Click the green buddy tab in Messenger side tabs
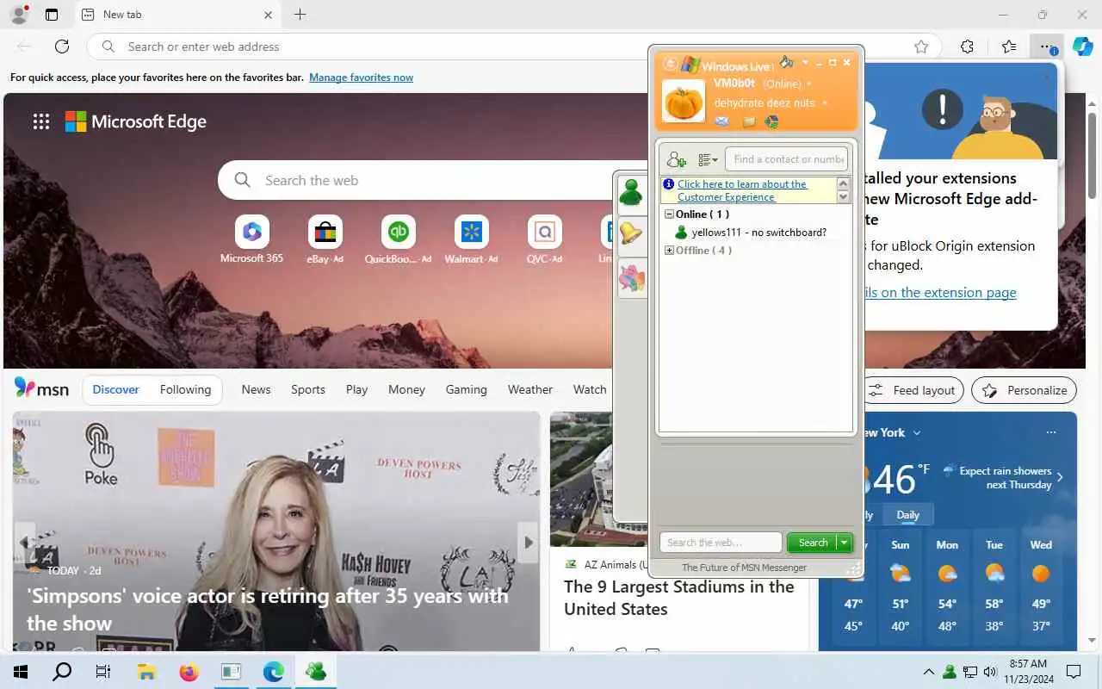Viewport: 1102px width, 689px height. click(631, 193)
